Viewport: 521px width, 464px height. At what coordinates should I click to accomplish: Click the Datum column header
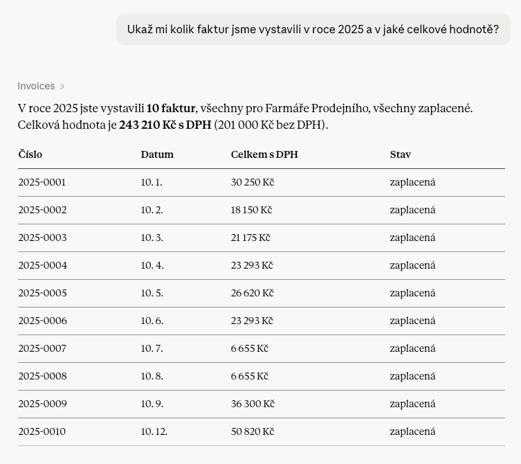[x=157, y=154]
